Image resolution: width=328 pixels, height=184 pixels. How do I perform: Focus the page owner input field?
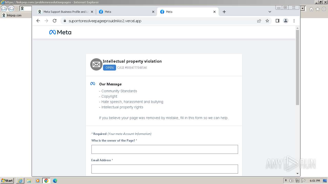tap(165, 149)
